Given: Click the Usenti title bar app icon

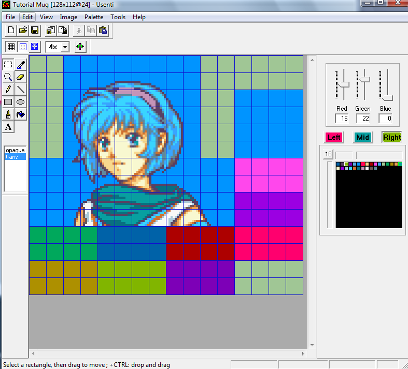Looking at the screenshot, I should (x=6, y=5).
